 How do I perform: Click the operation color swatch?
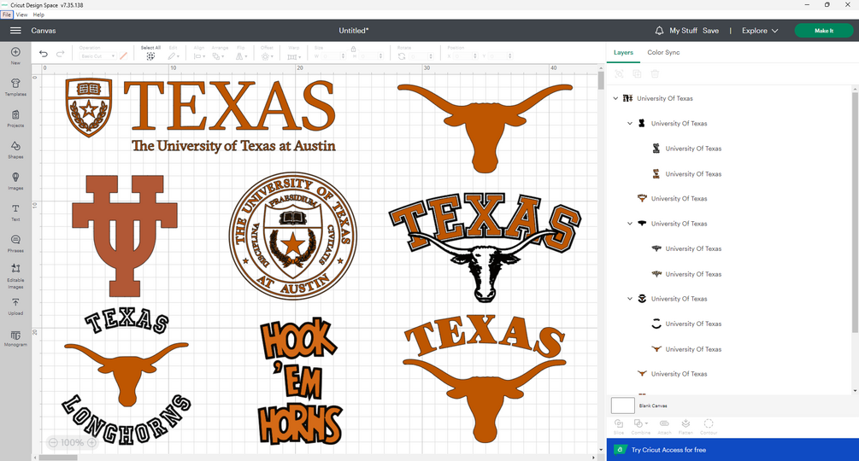[124, 55]
